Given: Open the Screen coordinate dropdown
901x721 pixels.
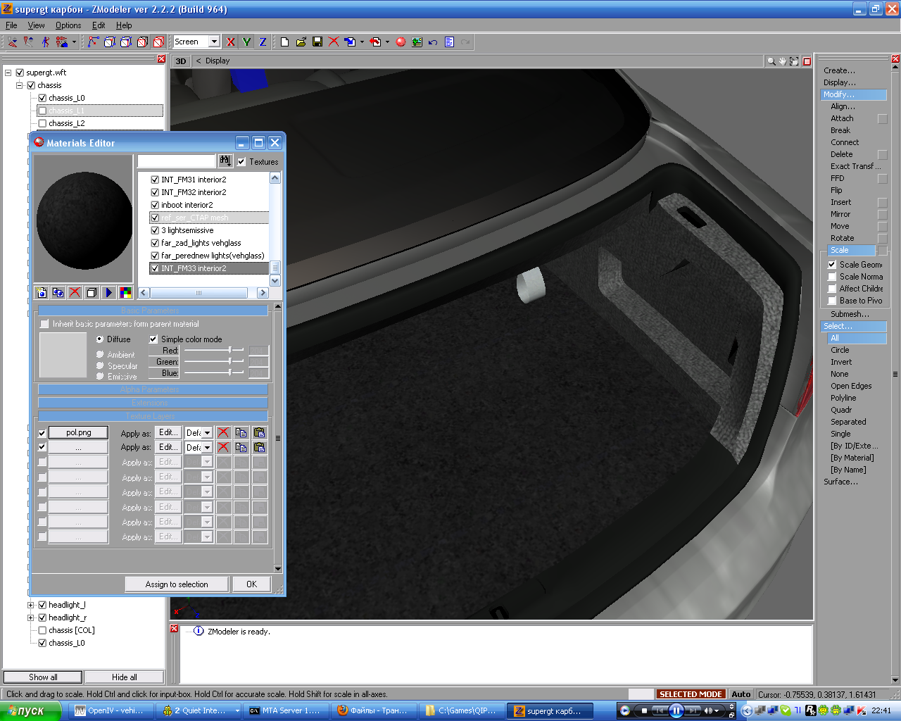Looking at the screenshot, I should 214,42.
